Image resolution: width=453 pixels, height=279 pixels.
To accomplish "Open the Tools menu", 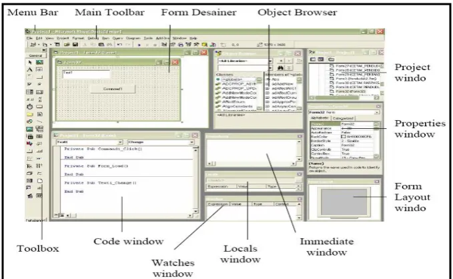I will pyautogui.click(x=148, y=38).
